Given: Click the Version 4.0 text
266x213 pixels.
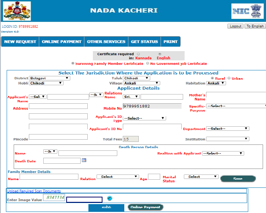Looking at the screenshot, I should pos(10,31).
